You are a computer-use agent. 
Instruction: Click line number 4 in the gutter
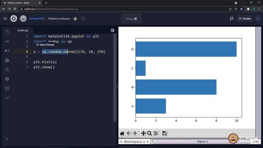coord(27,52)
